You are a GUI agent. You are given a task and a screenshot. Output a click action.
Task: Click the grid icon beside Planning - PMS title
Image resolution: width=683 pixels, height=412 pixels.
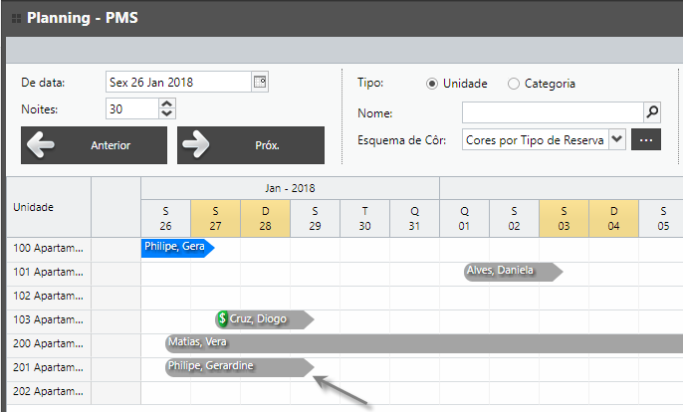[16, 18]
